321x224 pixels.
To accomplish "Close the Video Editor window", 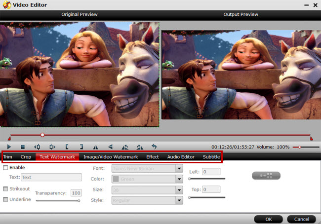I will [316, 5].
